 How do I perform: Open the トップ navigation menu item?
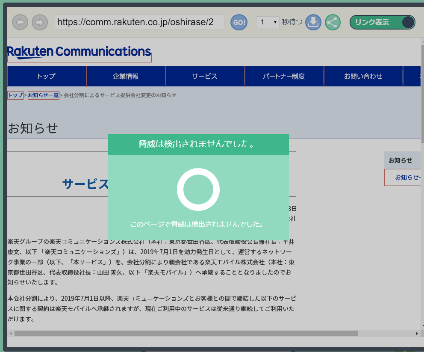47,77
